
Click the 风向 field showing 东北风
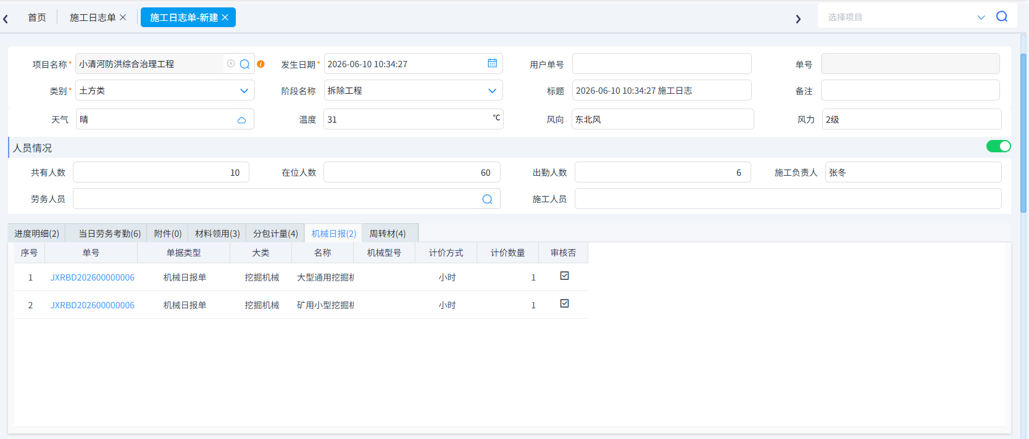click(x=662, y=119)
